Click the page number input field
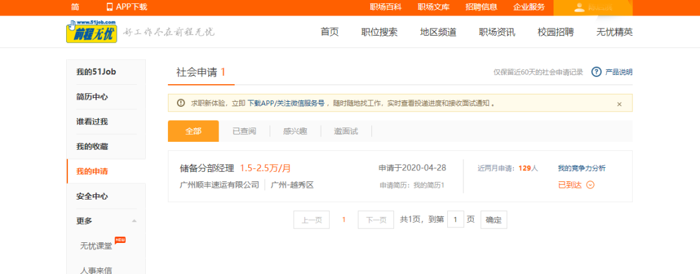700x274 pixels. click(455, 220)
